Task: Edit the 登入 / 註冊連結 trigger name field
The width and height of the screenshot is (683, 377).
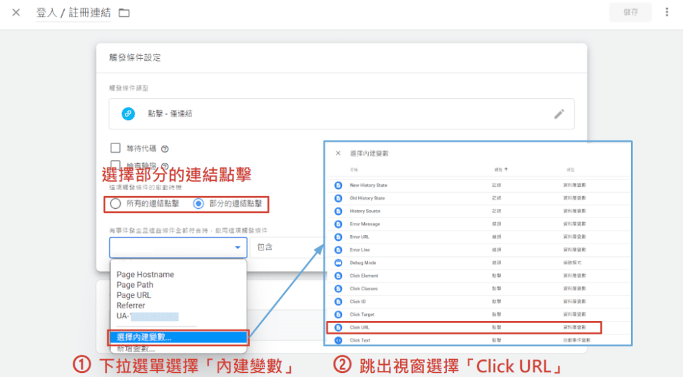Action: coord(73,13)
